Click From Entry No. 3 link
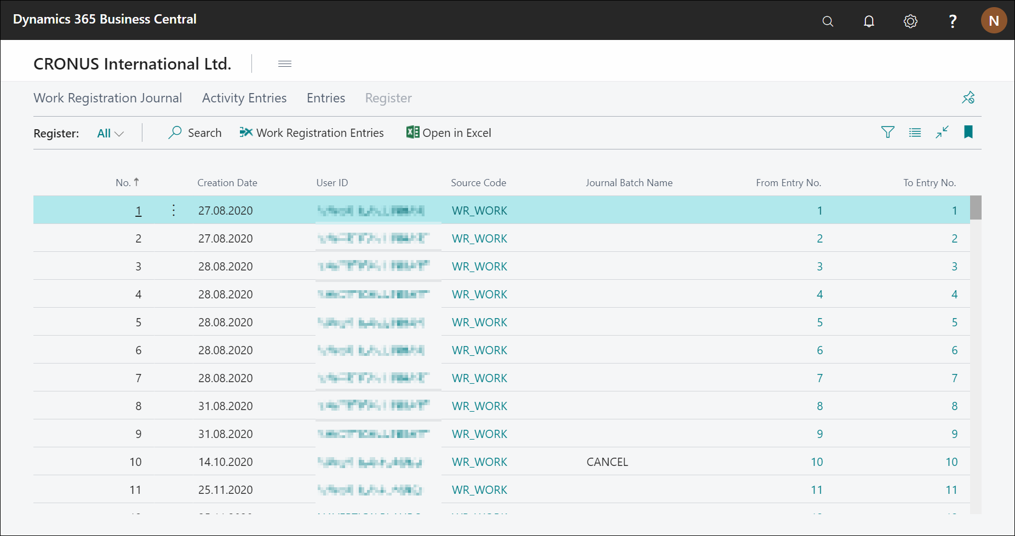The image size is (1015, 536). (x=819, y=267)
